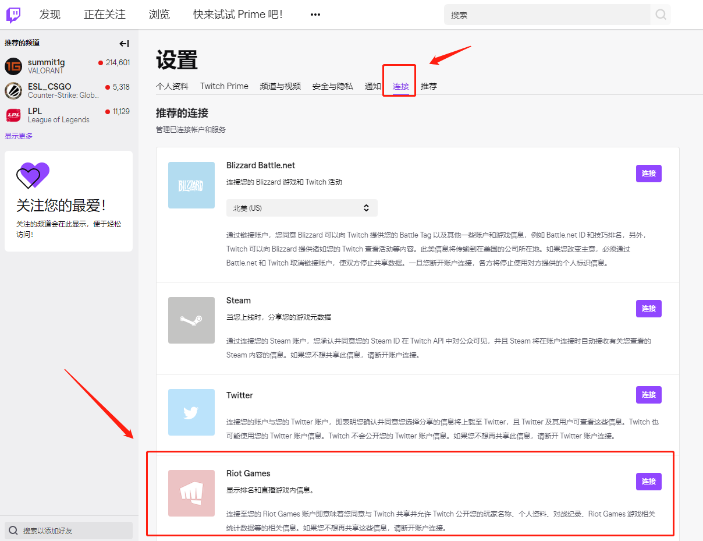Screen dimensions: 703x541
Task: Open the 北美 (US) region selector
Action: 301,208
